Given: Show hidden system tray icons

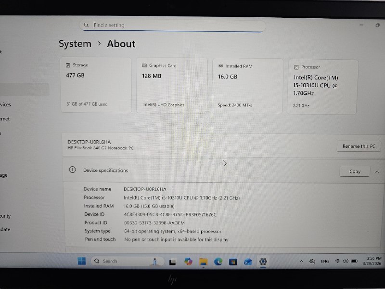Looking at the screenshot, I should (301, 261).
